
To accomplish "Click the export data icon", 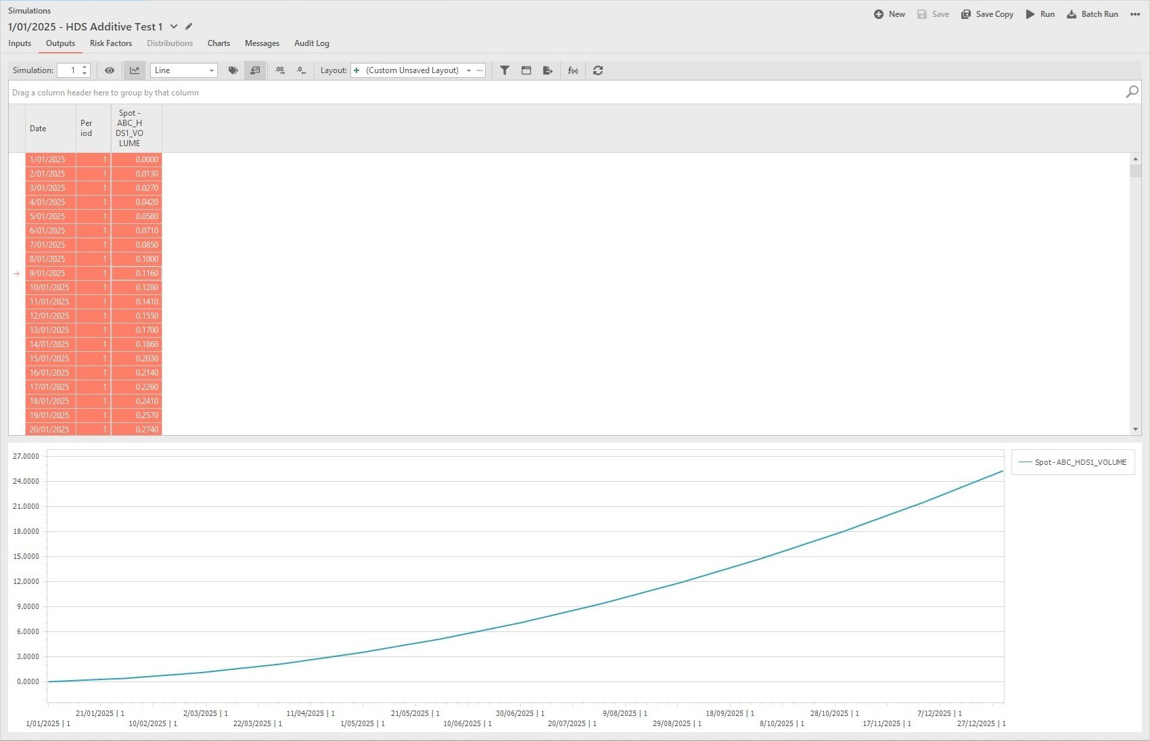I will pos(548,70).
